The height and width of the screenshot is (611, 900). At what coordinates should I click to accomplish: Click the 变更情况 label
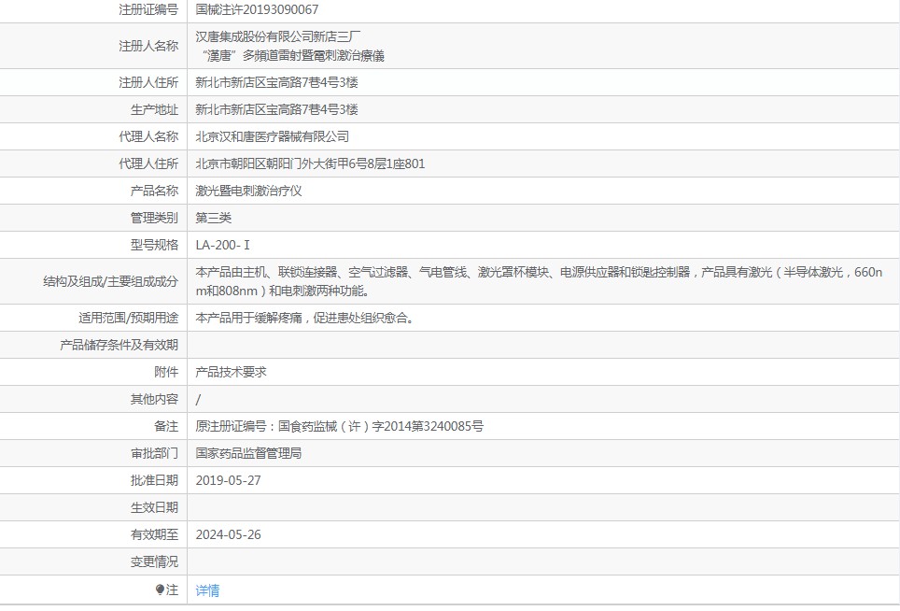(154, 561)
